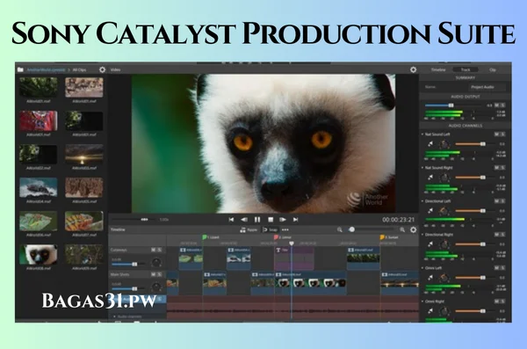Select the sunset thumbnail in media browser

pos(84,155)
